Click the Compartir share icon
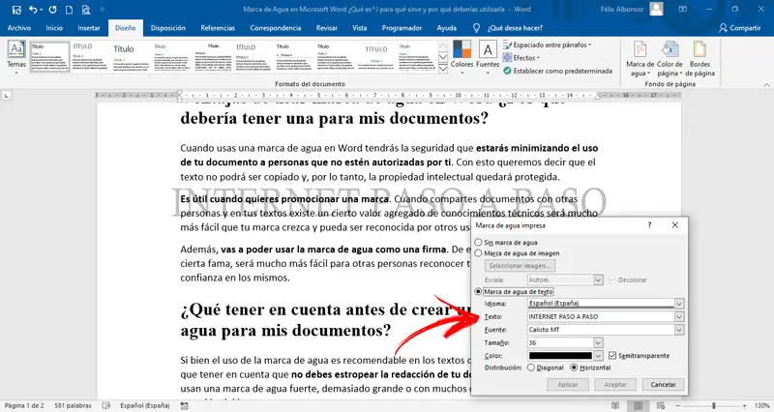774x412 pixels. point(723,28)
